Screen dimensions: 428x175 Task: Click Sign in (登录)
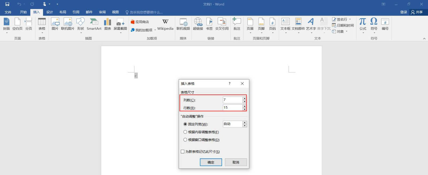[403, 12]
